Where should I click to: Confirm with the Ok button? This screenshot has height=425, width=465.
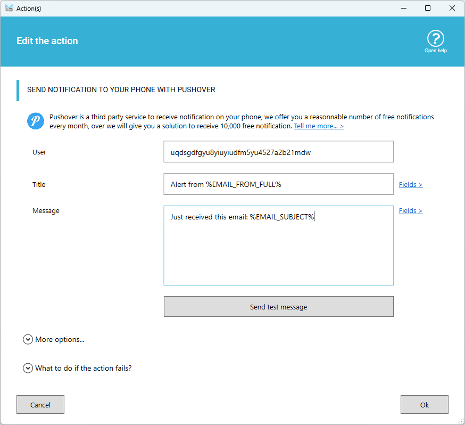coord(425,405)
